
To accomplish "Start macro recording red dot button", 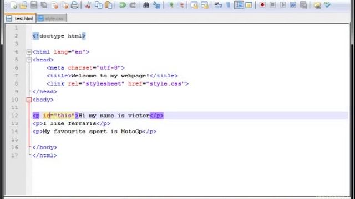I will (x=262, y=5).
